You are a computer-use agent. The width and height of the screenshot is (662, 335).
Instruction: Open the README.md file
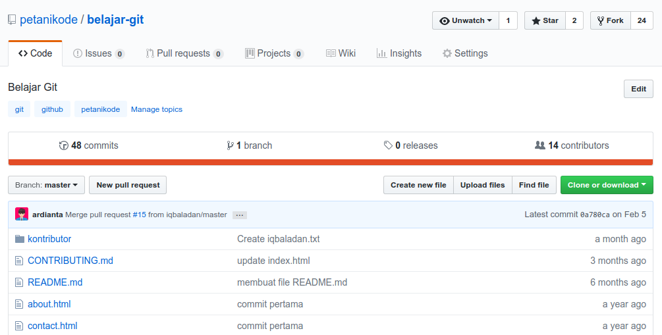pos(55,282)
